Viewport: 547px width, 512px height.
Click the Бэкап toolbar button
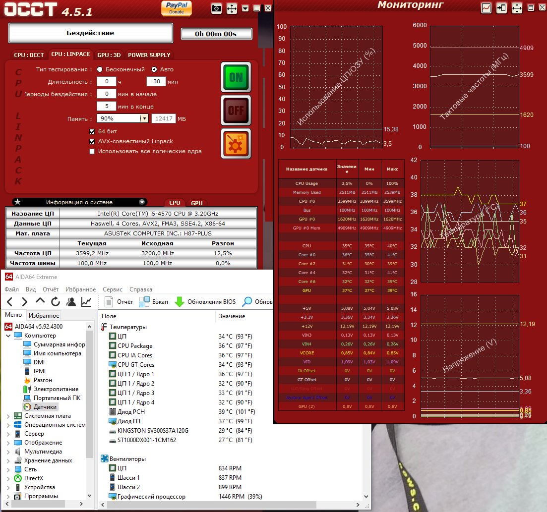pyautogui.click(x=154, y=302)
